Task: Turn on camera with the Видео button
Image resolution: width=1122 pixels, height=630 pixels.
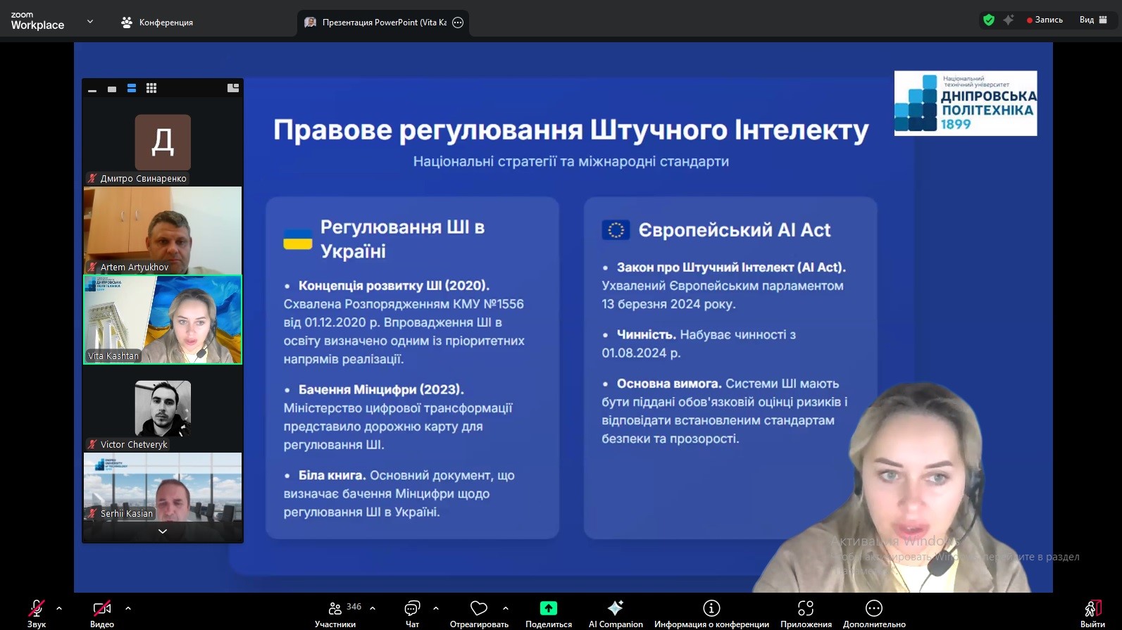Action: pos(101,609)
